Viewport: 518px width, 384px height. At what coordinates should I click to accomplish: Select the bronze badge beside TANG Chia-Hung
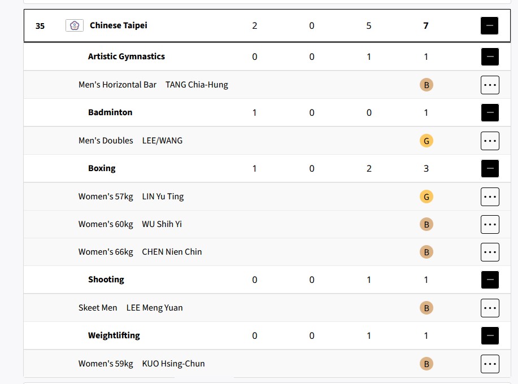(426, 84)
